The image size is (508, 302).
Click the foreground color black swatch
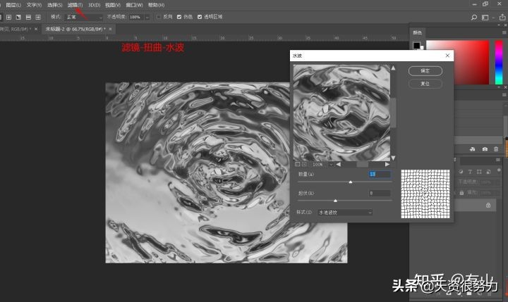coord(417,45)
